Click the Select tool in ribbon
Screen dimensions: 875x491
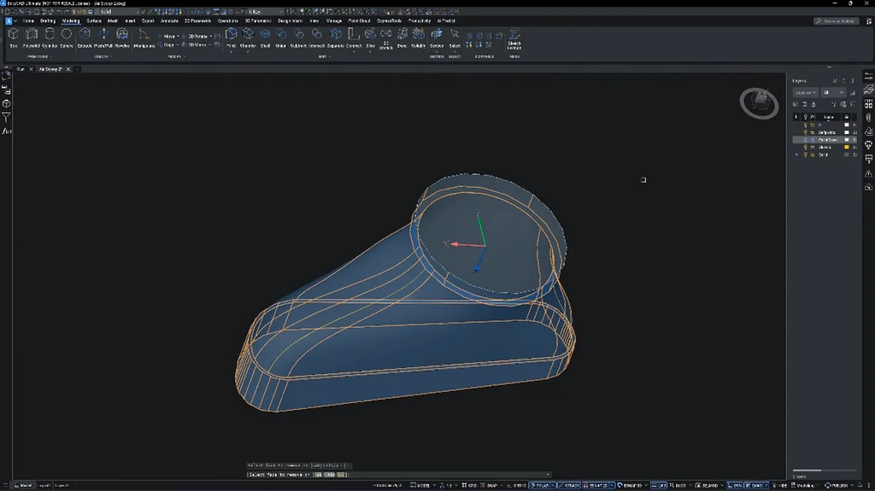click(455, 38)
